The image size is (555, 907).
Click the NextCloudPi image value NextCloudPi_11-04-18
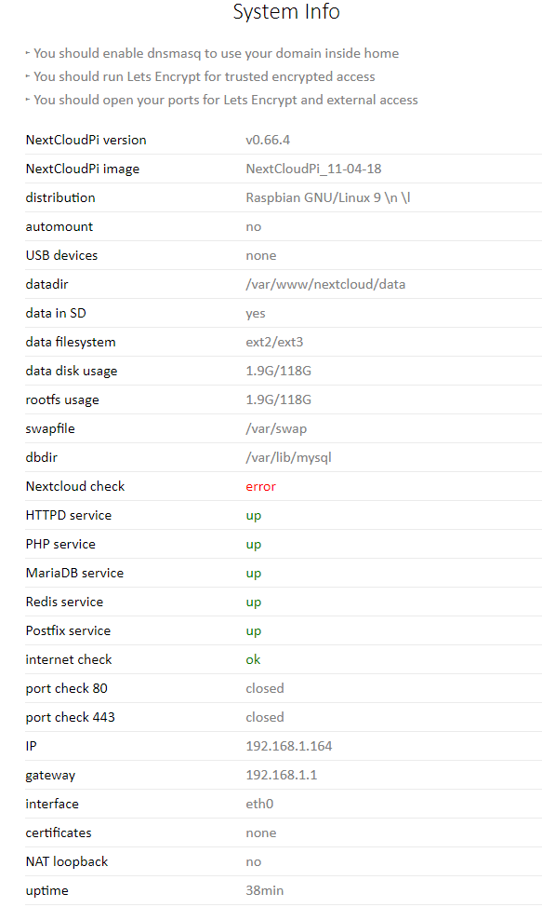tap(313, 169)
